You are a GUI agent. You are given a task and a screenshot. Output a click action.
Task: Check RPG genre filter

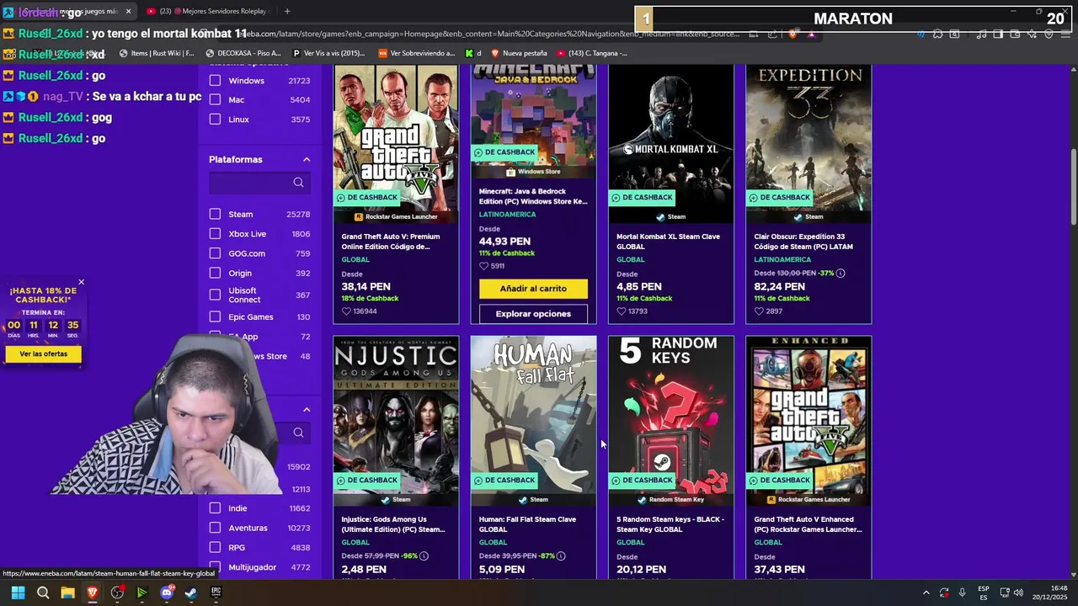(215, 548)
